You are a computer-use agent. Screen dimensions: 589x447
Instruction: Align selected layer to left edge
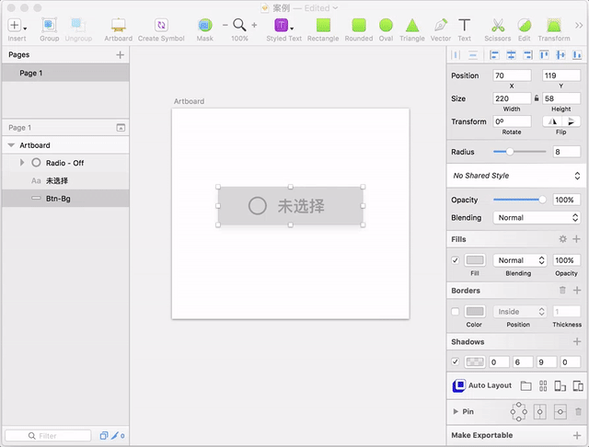pos(494,55)
